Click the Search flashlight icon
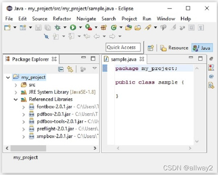 [x=148, y=28]
